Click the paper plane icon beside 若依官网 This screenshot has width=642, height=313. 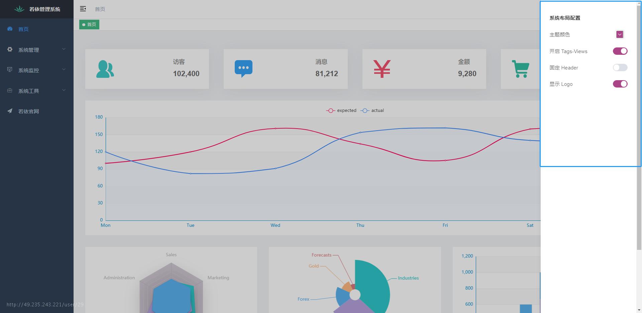click(x=10, y=111)
